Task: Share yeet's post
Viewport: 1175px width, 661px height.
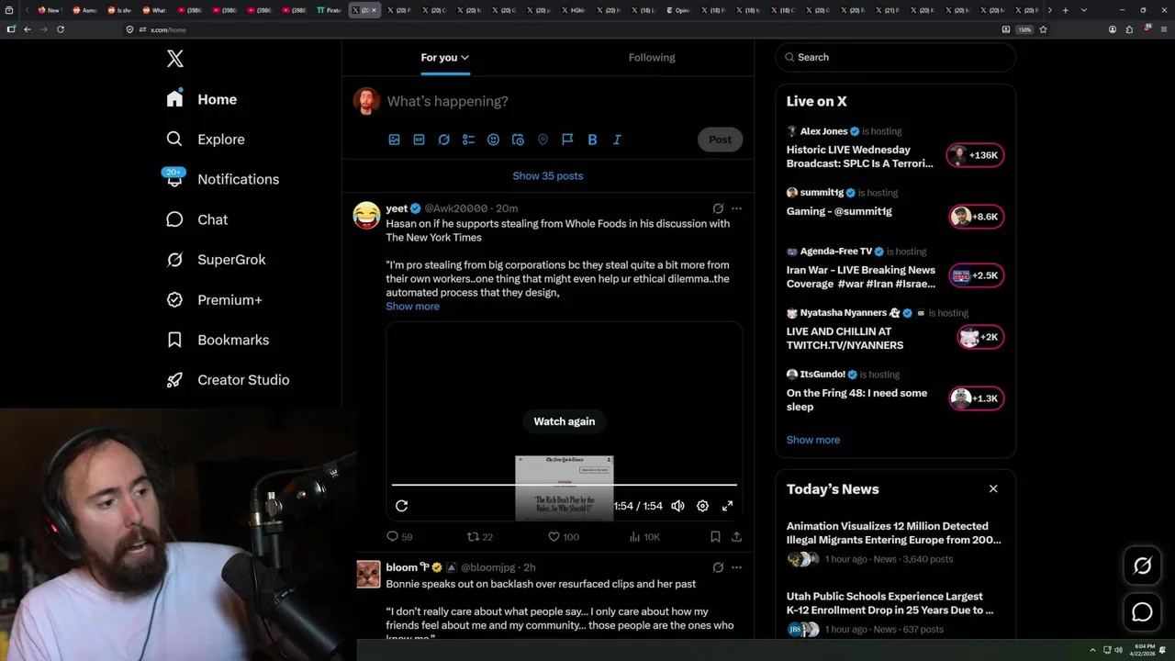Action: [x=736, y=537]
